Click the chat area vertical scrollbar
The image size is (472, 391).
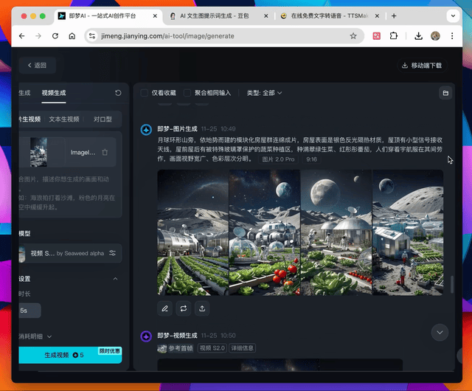(452, 284)
